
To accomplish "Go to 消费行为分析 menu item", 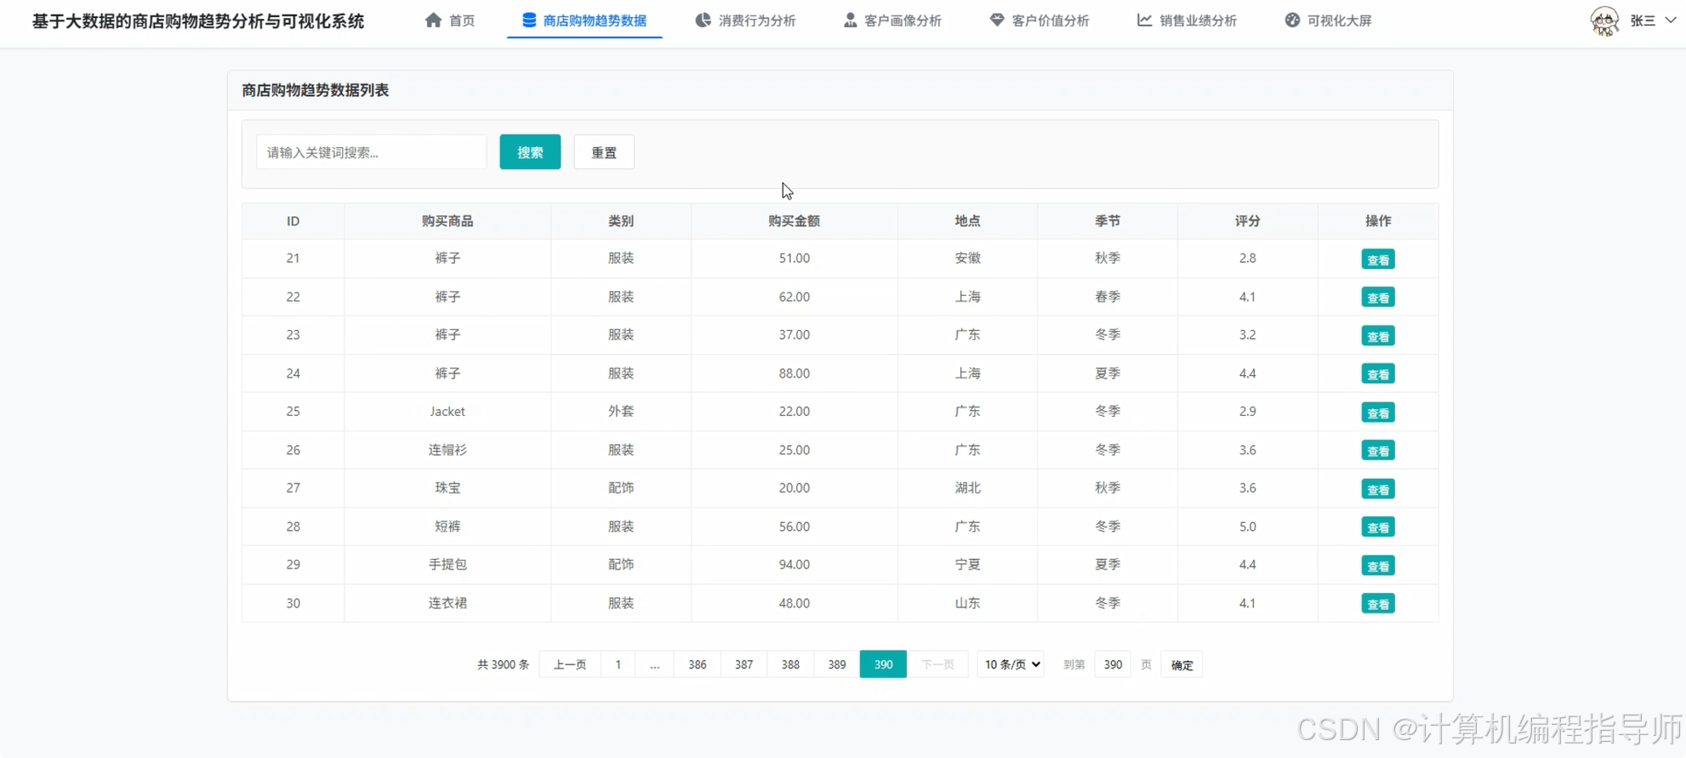I will click(745, 20).
